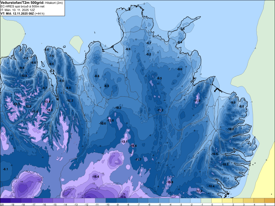
Task: Click the -7.5 temperature label
Action: click(x=51, y=56)
